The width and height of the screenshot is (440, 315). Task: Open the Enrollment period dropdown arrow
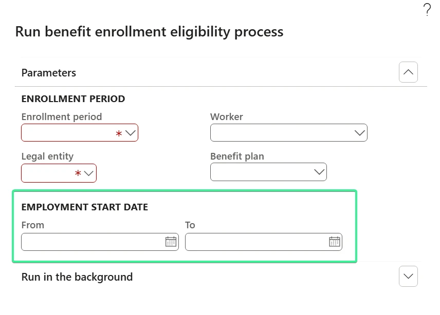pyautogui.click(x=131, y=133)
